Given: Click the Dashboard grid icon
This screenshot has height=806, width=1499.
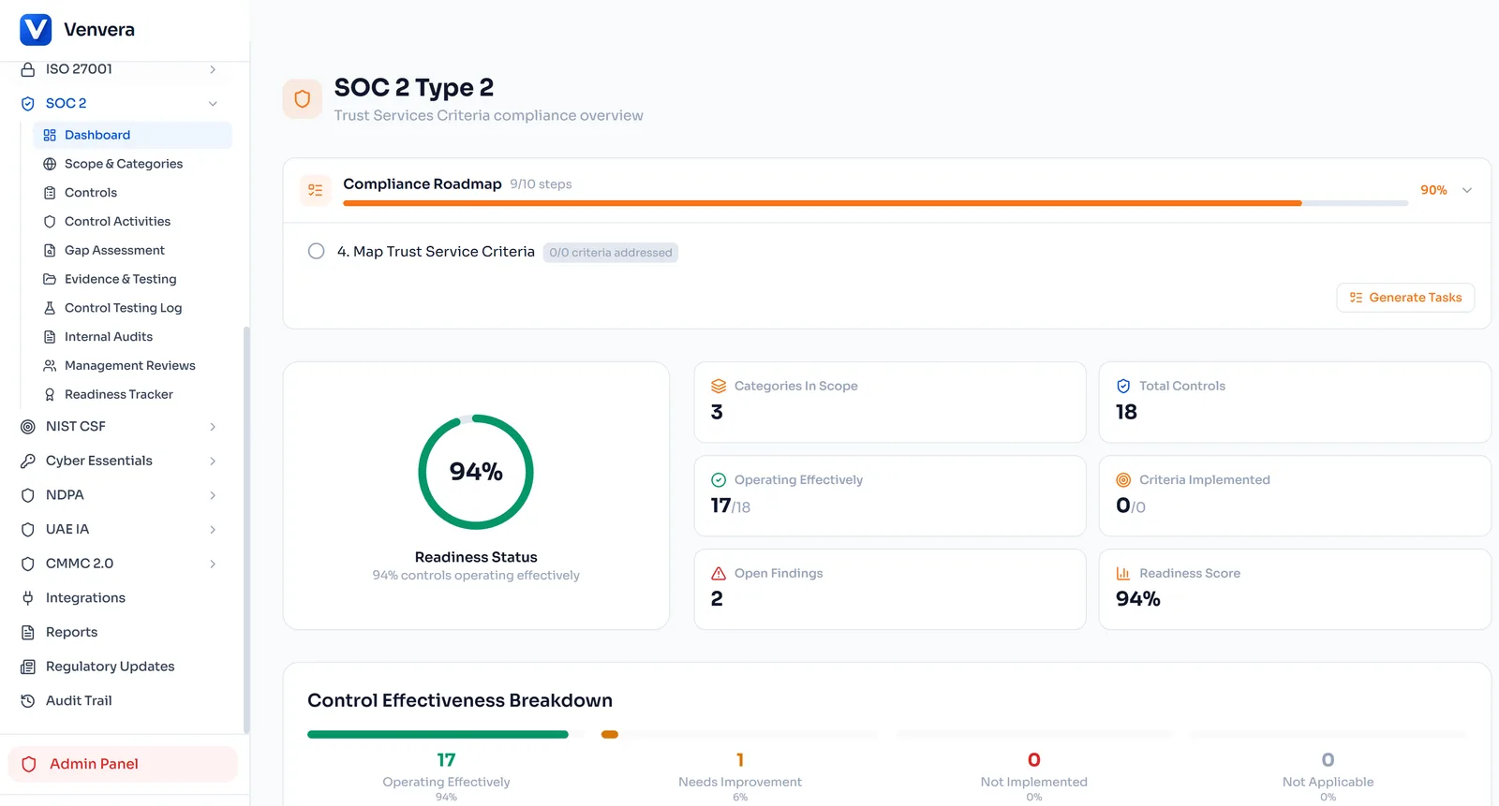Looking at the screenshot, I should 50,135.
